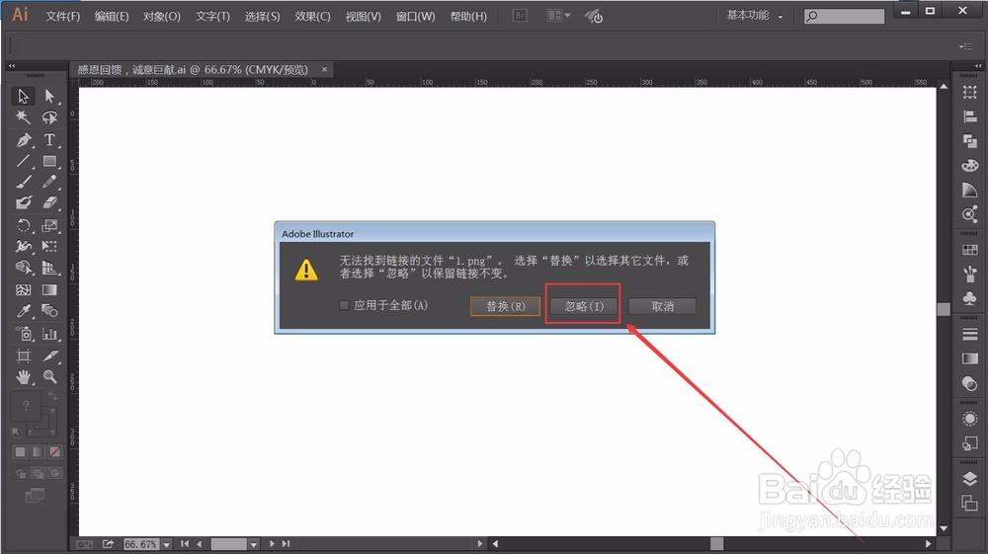
Task: Open the Color Guide panel icon
Action: point(970,191)
